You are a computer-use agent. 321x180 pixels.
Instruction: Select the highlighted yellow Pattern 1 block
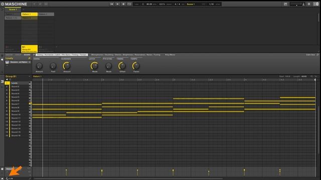coord(29,14)
